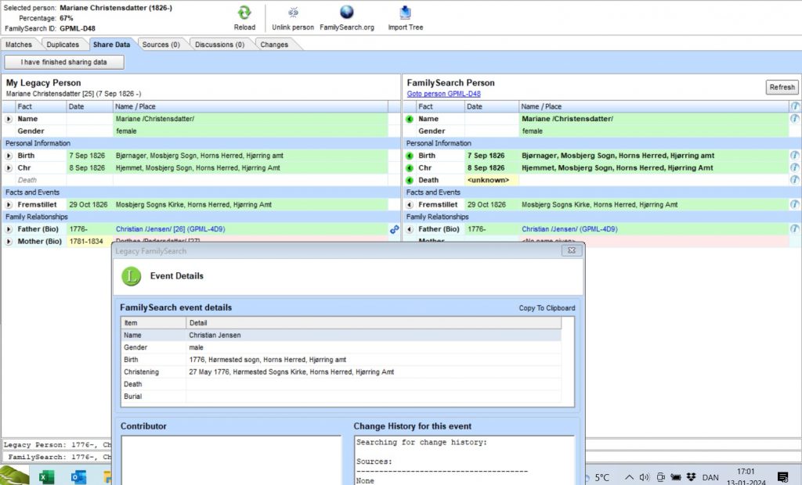Open info icon for FamilySearch Father row
This screenshot has height=485, width=802.
point(795,229)
